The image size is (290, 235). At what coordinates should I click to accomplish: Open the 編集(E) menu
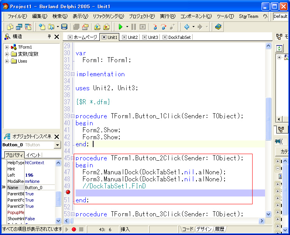coord(40,16)
